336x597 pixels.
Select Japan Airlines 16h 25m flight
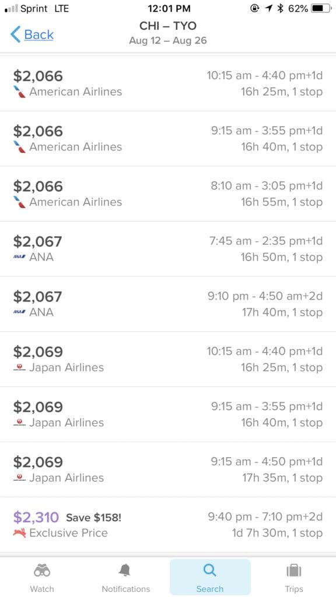[168, 359]
